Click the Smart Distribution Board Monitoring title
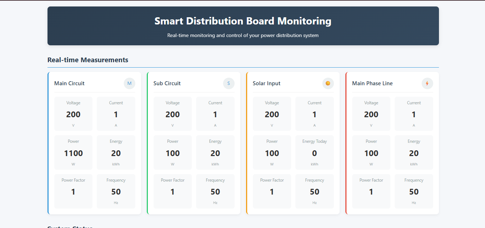Screen dimensions: 485x228 click(x=243, y=21)
